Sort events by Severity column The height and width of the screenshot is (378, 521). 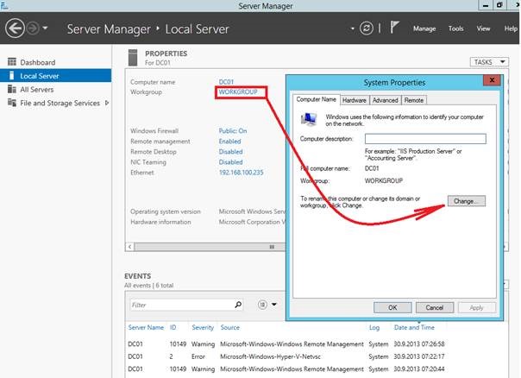203,327
